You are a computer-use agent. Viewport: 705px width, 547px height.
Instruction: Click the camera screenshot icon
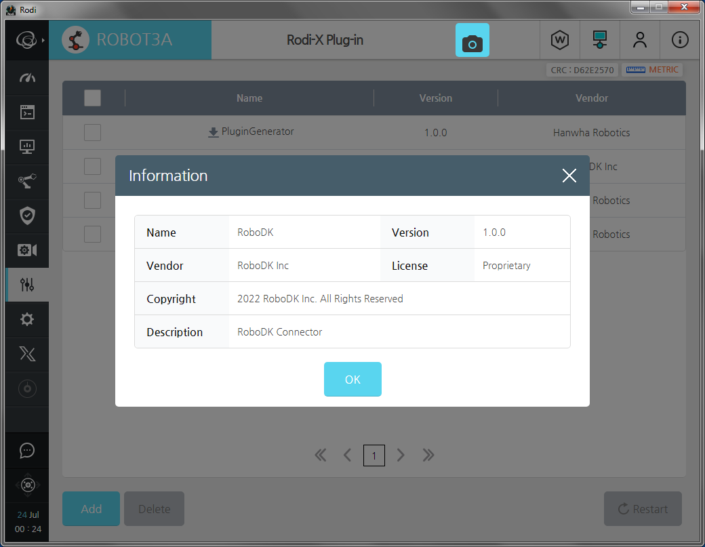click(472, 41)
